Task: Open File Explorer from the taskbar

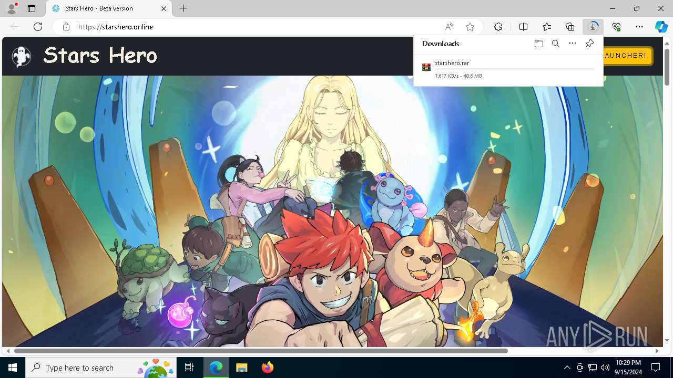Action: (x=241, y=367)
